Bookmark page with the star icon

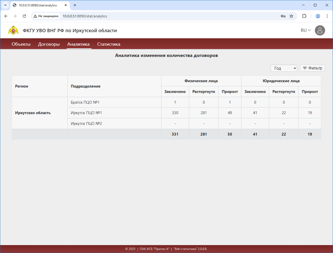tap(291, 16)
